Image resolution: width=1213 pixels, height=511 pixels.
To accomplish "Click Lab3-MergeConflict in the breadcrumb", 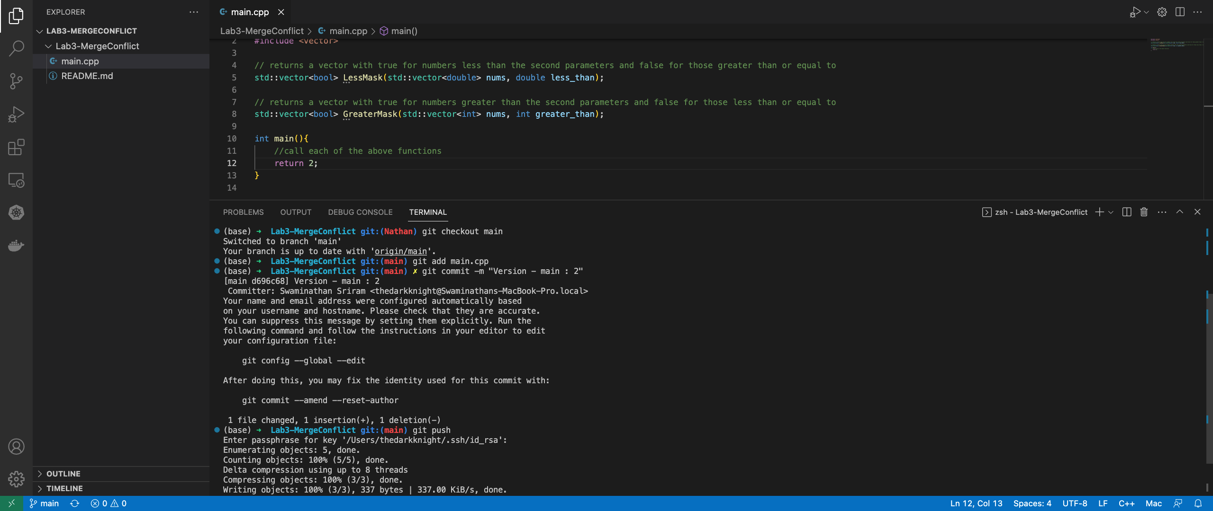I will tap(262, 31).
